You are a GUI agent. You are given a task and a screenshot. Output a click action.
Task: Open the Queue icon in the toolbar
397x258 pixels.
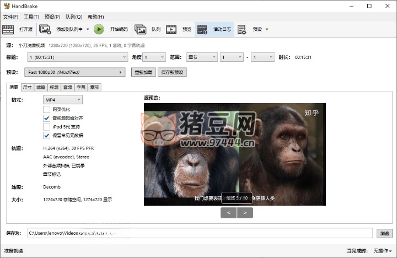coord(141,29)
